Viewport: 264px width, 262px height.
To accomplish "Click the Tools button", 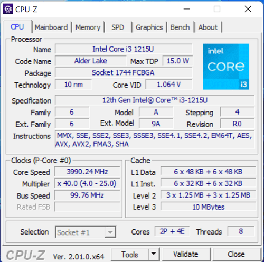I will click(x=130, y=254).
